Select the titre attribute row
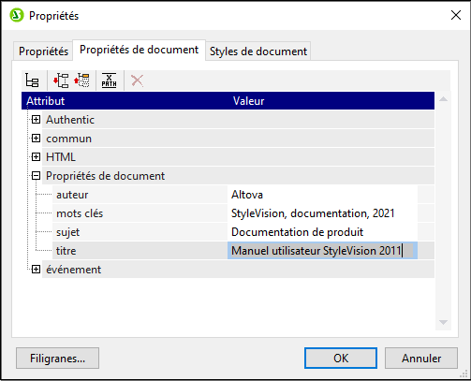 [140, 251]
